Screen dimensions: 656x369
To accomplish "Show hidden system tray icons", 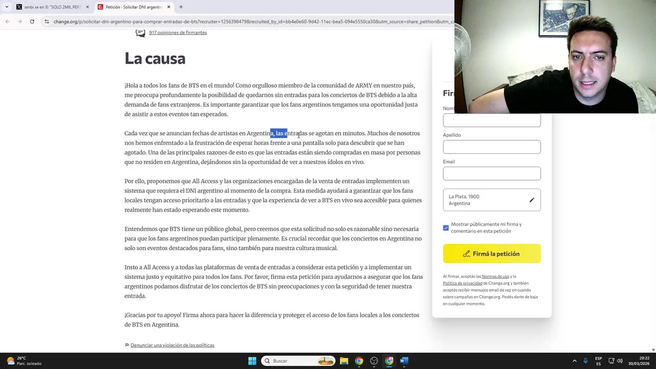I will coord(574,361).
